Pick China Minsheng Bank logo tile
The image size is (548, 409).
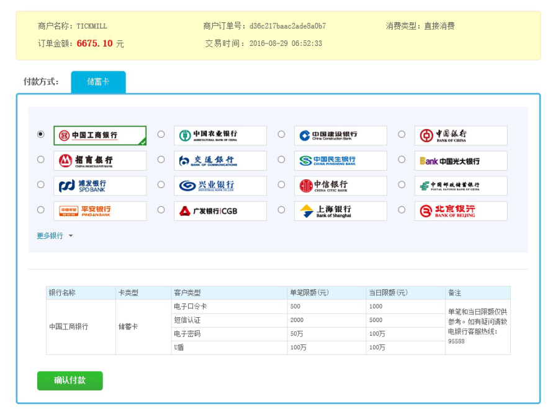tap(340, 161)
